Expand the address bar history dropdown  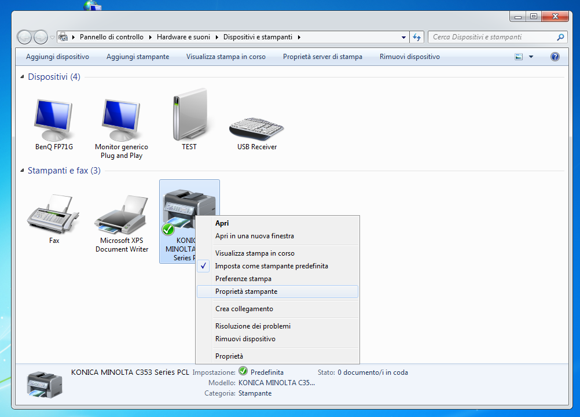tap(404, 37)
